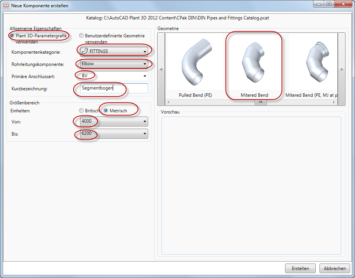Click scrollbar right arrow under geometry list
The width and height of the screenshot is (355, 278).
334,102
